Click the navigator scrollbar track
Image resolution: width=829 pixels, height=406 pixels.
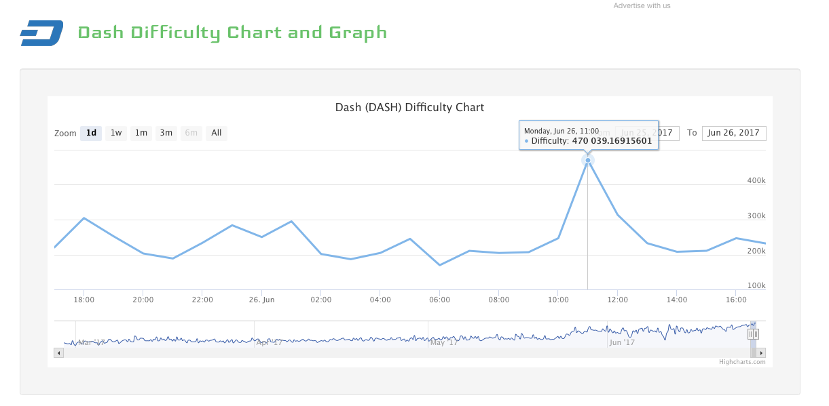point(407,352)
